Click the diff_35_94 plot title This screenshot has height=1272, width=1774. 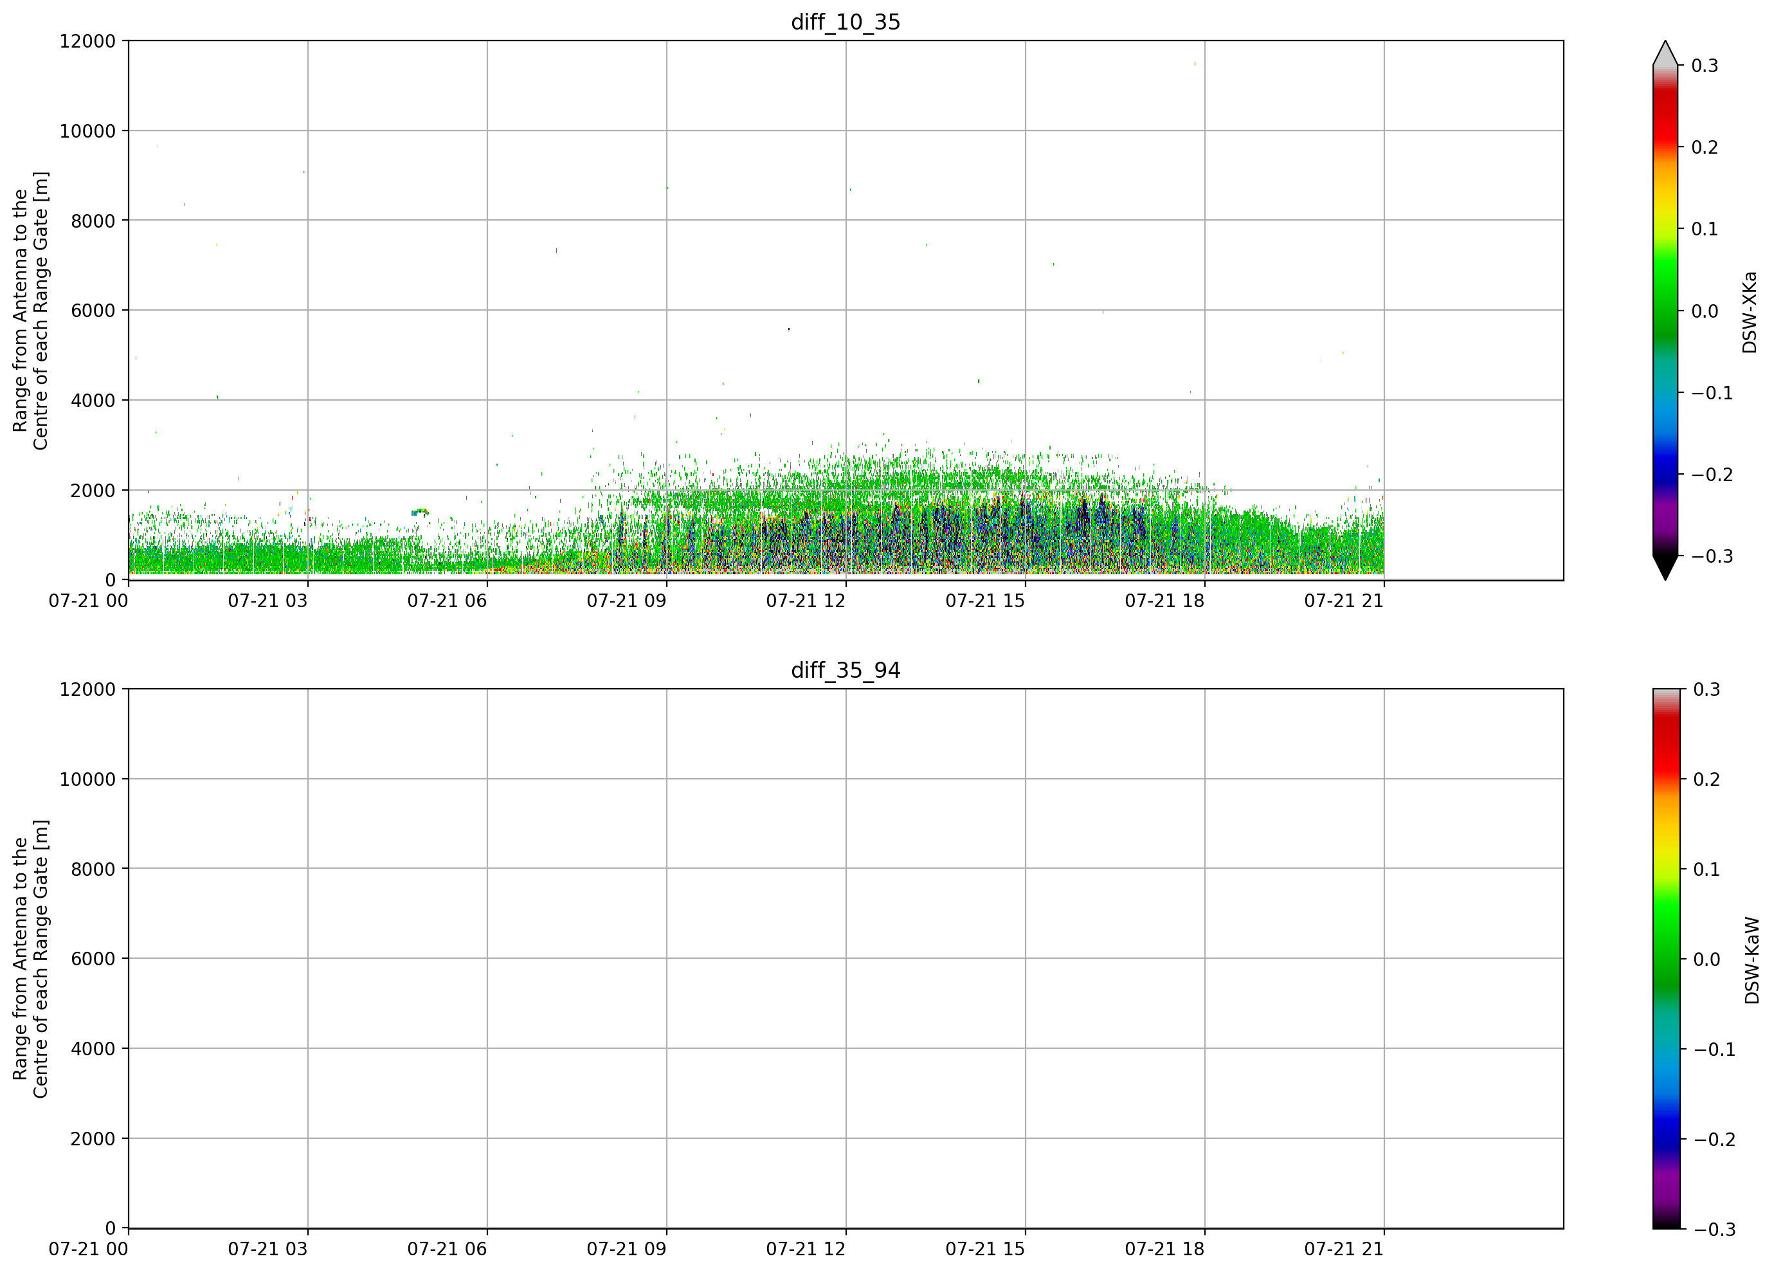pos(846,671)
